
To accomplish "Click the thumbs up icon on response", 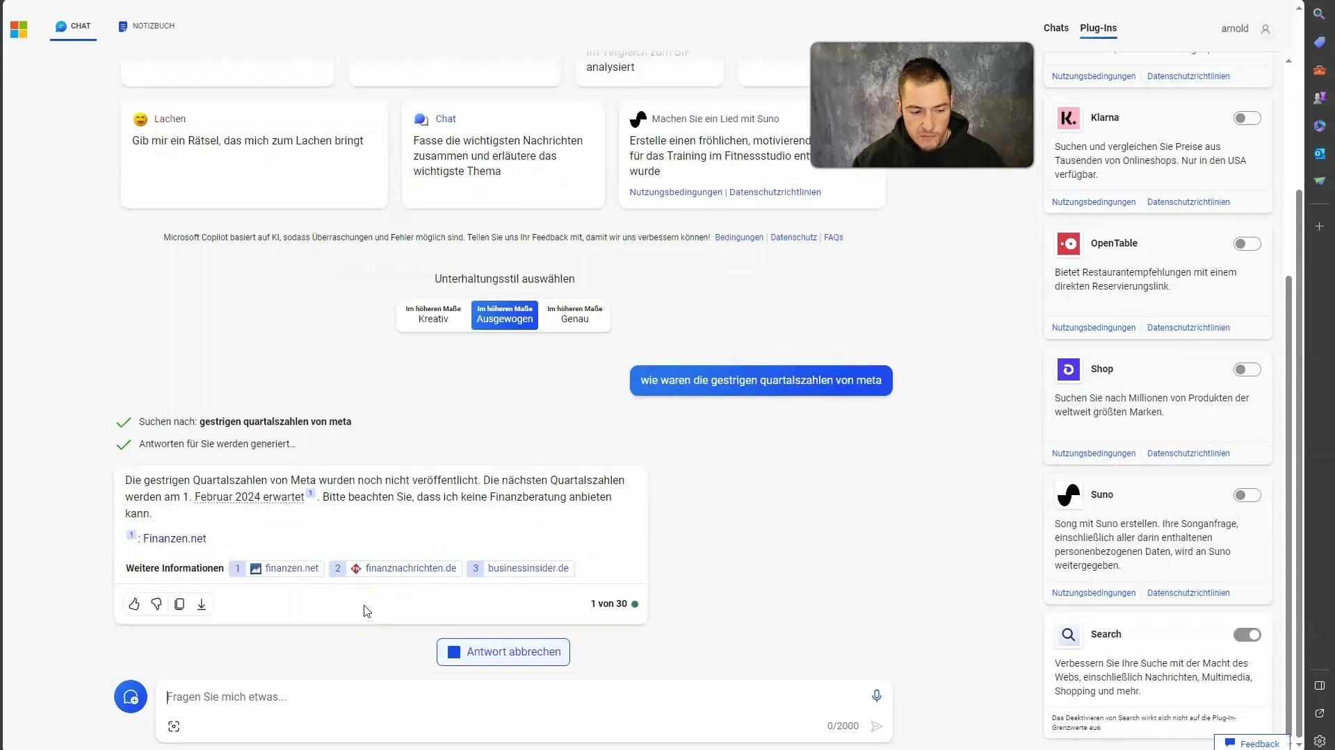I will pyautogui.click(x=134, y=604).
